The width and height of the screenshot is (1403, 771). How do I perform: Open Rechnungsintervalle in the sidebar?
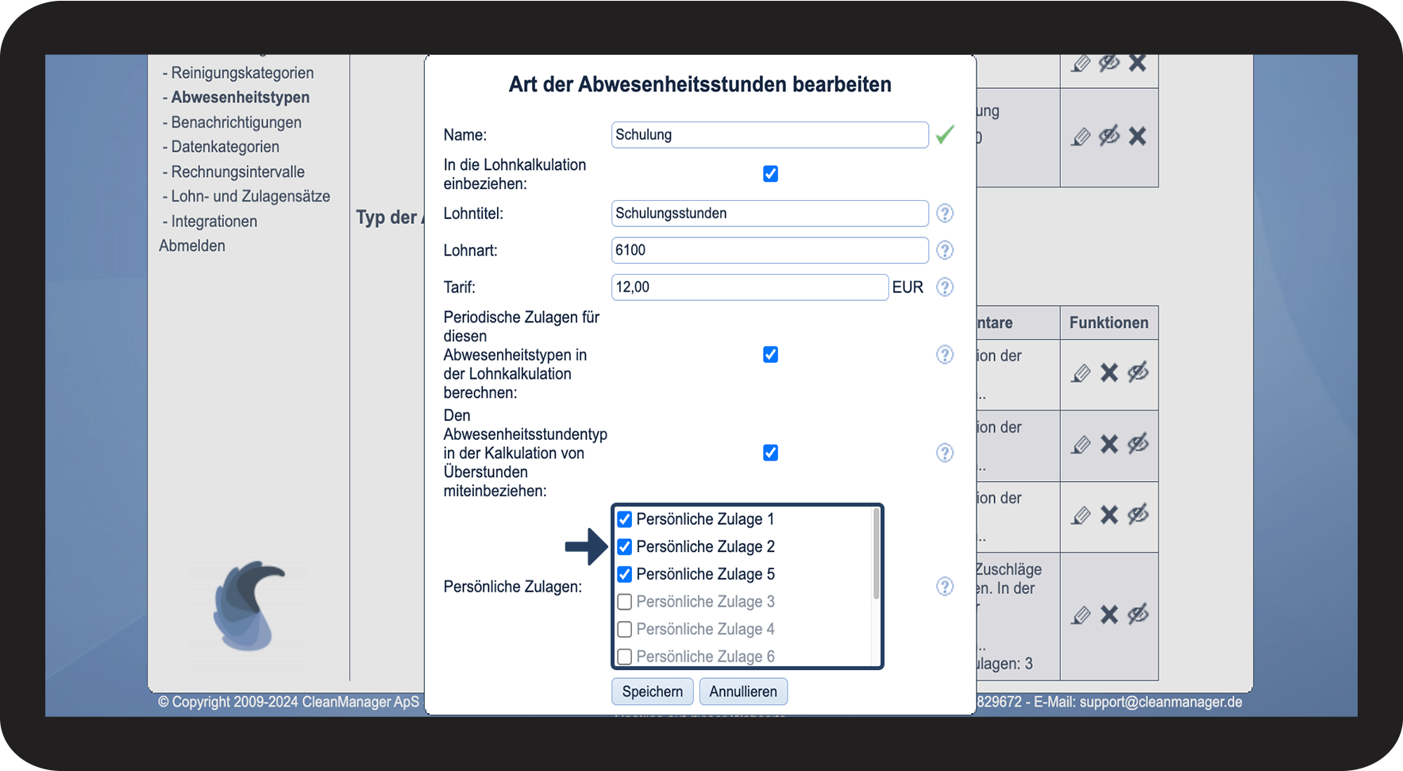click(x=238, y=172)
